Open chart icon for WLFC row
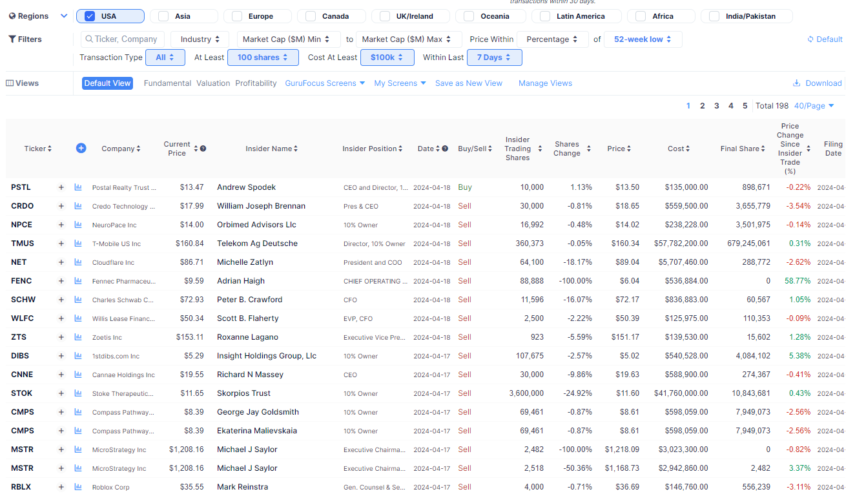 [78, 318]
